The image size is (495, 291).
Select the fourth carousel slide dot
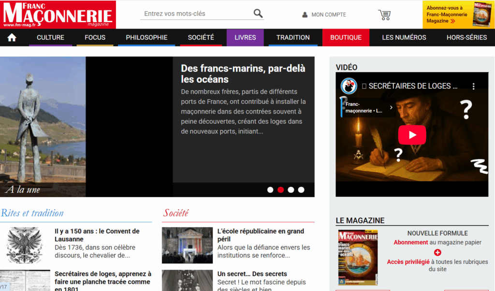[x=301, y=189]
